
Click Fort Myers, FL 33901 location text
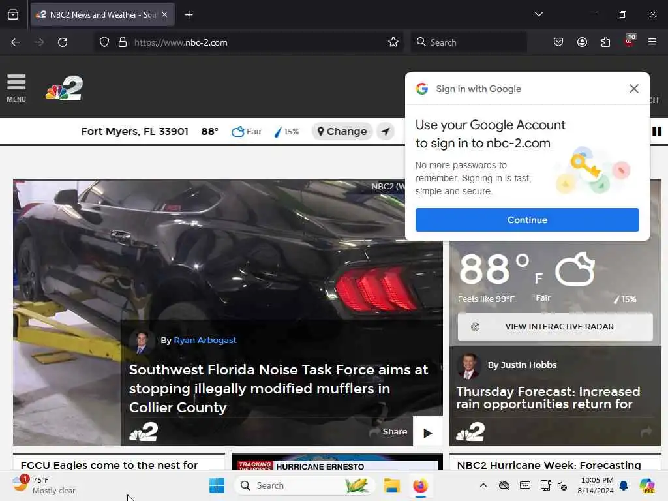pyautogui.click(x=134, y=131)
